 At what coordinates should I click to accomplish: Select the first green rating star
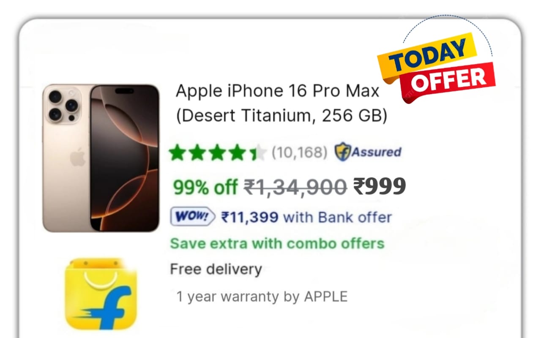[177, 153]
